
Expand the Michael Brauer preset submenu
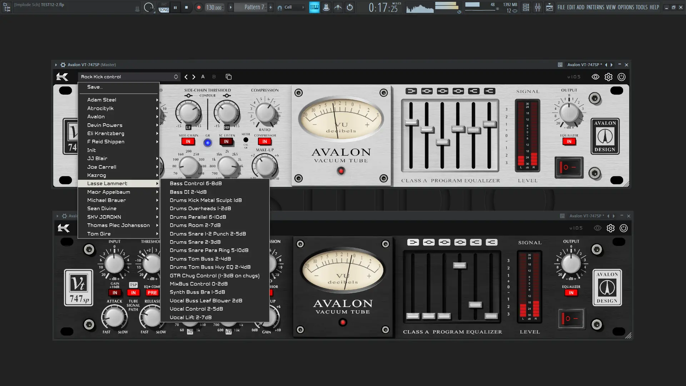(106, 200)
